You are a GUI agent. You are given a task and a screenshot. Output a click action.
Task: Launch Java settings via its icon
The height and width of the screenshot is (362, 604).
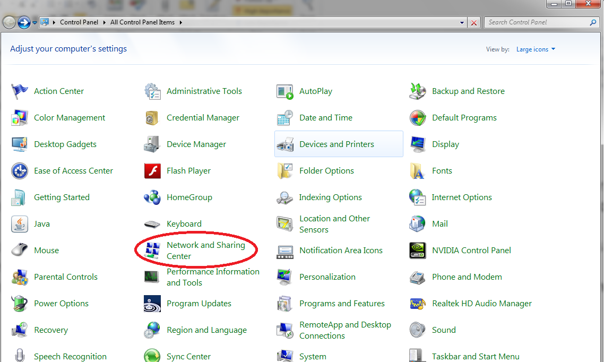20,224
